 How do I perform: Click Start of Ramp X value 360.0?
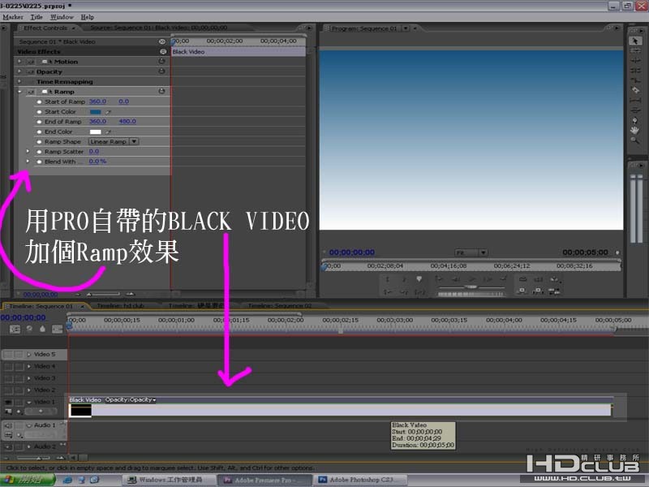coord(97,101)
